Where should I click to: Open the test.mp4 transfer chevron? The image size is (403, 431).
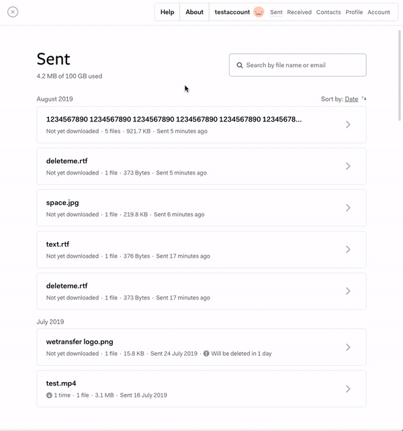[348, 389]
